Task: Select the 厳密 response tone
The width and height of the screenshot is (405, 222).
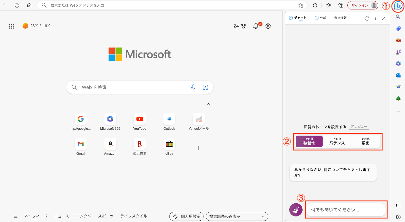Action: (x=365, y=141)
